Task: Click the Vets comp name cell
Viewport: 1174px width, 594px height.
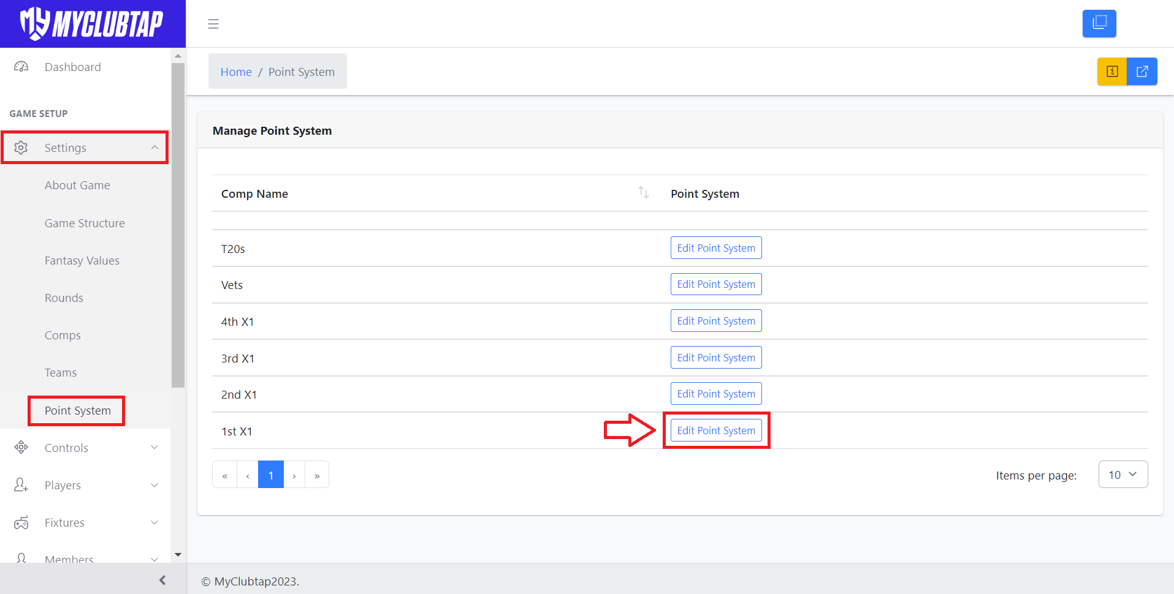Action: tap(232, 285)
